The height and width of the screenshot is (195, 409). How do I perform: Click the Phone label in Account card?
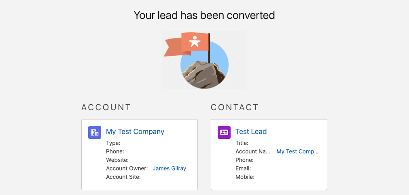click(115, 151)
